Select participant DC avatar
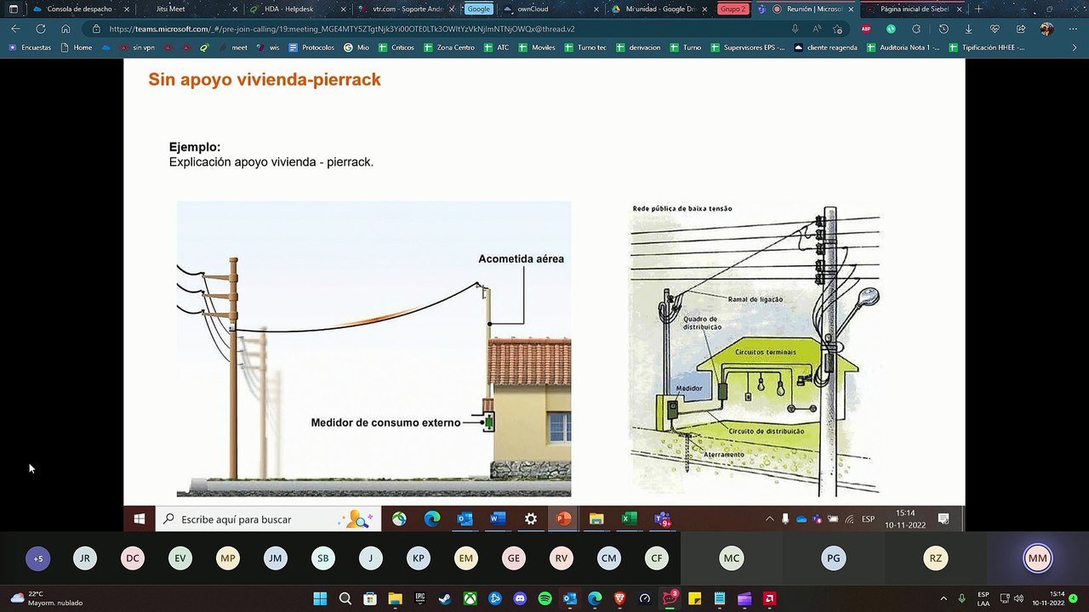Image resolution: width=1089 pixels, height=612 pixels. point(133,558)
